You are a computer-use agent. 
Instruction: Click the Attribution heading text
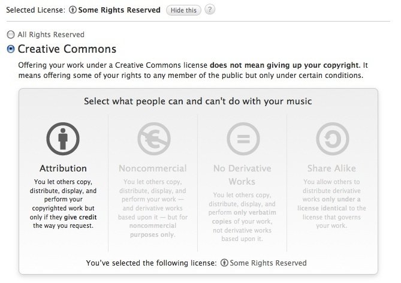tap(63, 168)
